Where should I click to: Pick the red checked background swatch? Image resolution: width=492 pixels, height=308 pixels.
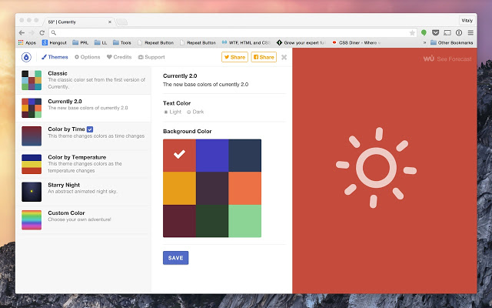click(179, 156)
